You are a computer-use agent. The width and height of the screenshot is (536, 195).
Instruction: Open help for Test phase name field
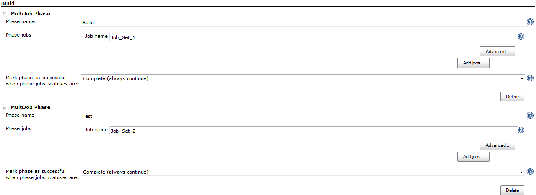(530, 116)
